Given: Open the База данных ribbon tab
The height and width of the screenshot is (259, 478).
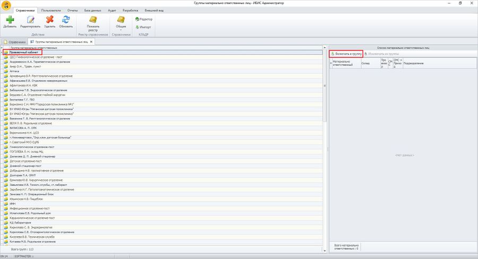Looking at the screenshot, I should point(93,10).
